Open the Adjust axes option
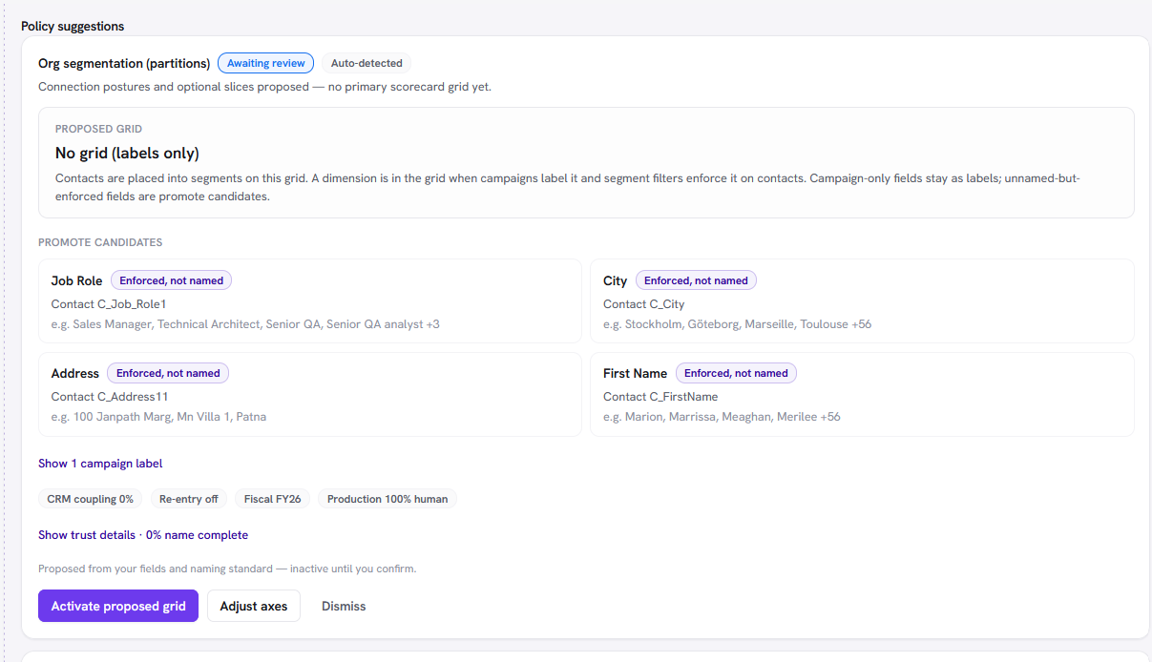This screenshot has width=1152, height=662. click(x=254, y=606)
